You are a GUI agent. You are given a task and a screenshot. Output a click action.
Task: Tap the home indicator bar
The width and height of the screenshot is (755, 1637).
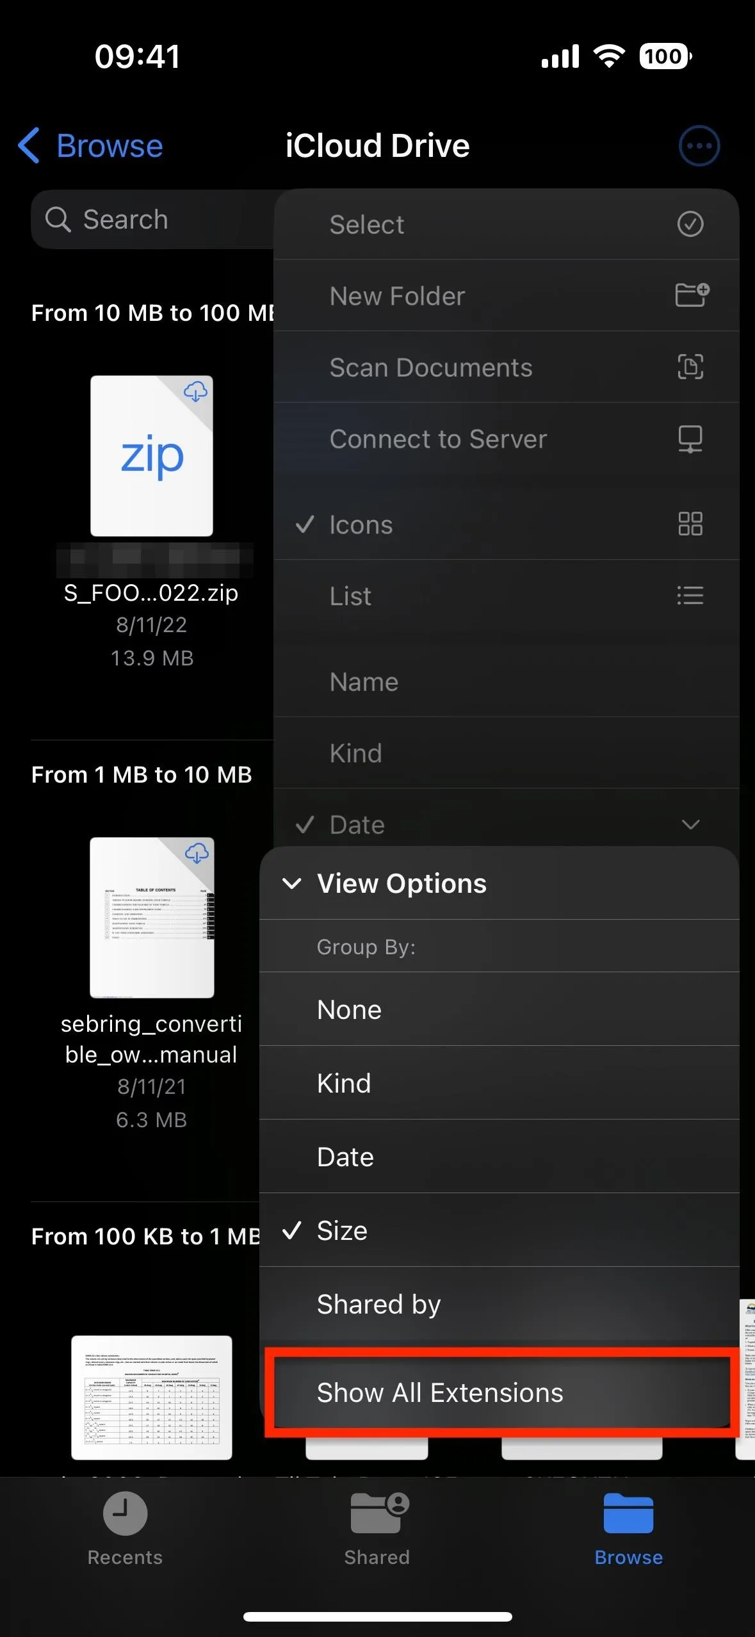[378, 1617]
